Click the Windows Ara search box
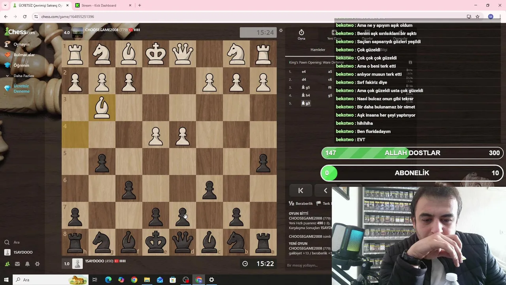The height and width of the screenshot is (285, 506). coord(51,280)
